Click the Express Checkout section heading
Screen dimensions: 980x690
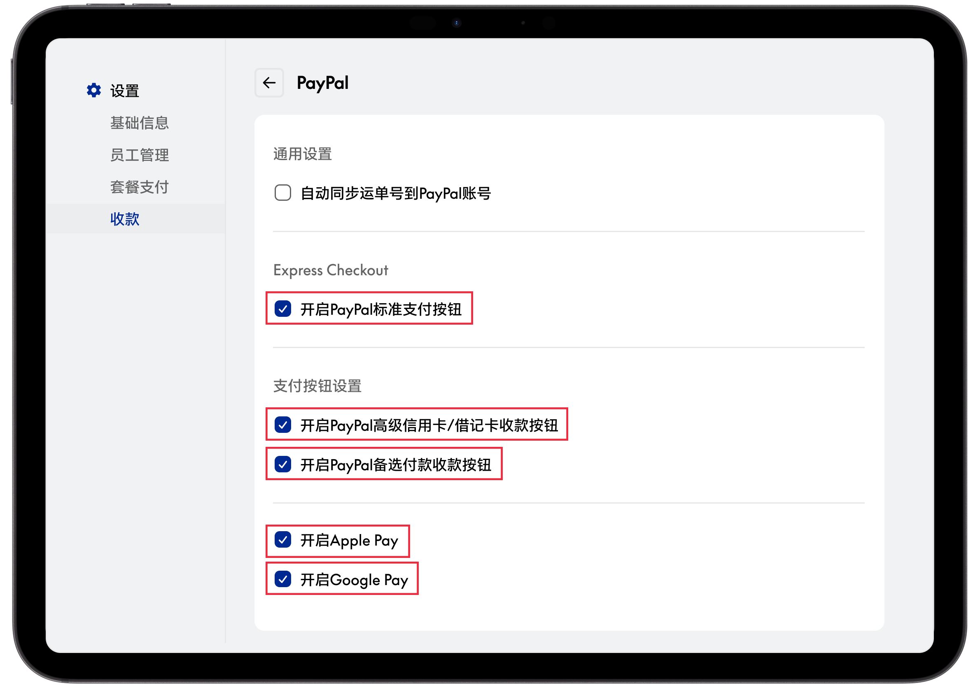click(x=331, y=270)
